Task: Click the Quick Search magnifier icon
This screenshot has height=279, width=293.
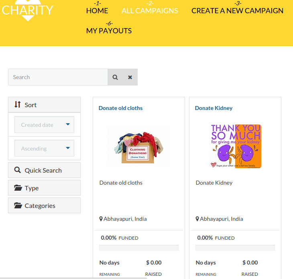Action: click(x=17, y=170)
